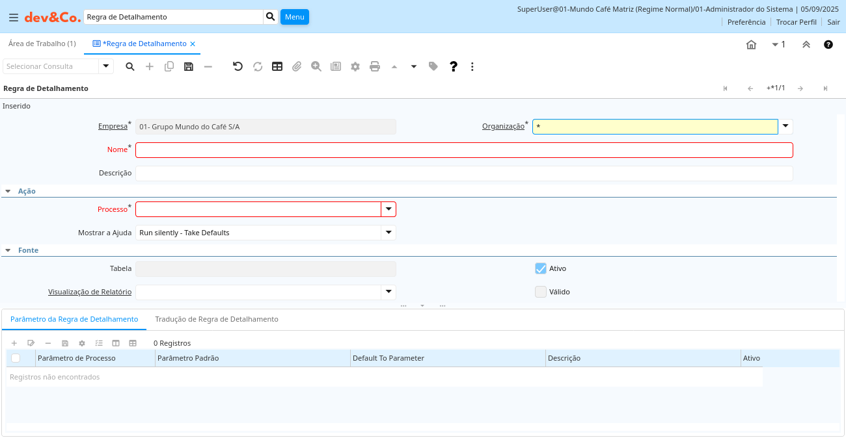The height and width of the screenshot is (438, 846).
Task: Click the Undo changes icon
Action: click(x=238, y=66)
